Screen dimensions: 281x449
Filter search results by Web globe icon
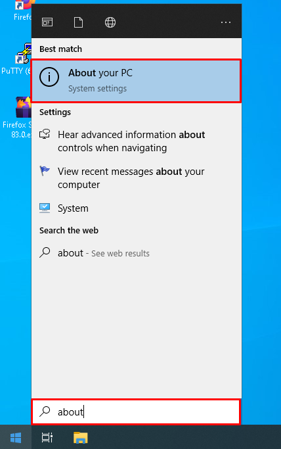coord(110,22)
